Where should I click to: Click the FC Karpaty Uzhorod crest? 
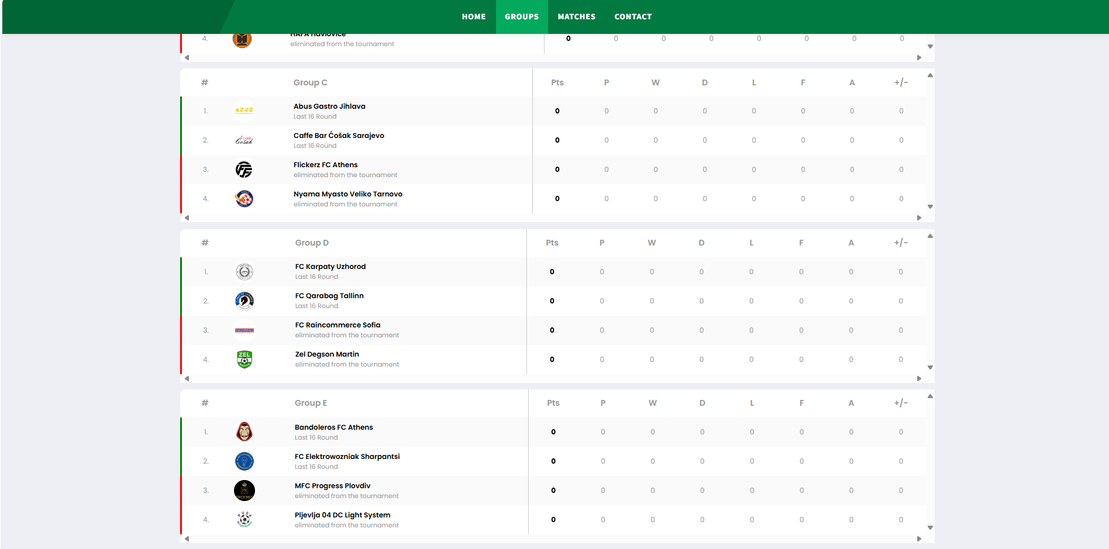tap(244, 271)
